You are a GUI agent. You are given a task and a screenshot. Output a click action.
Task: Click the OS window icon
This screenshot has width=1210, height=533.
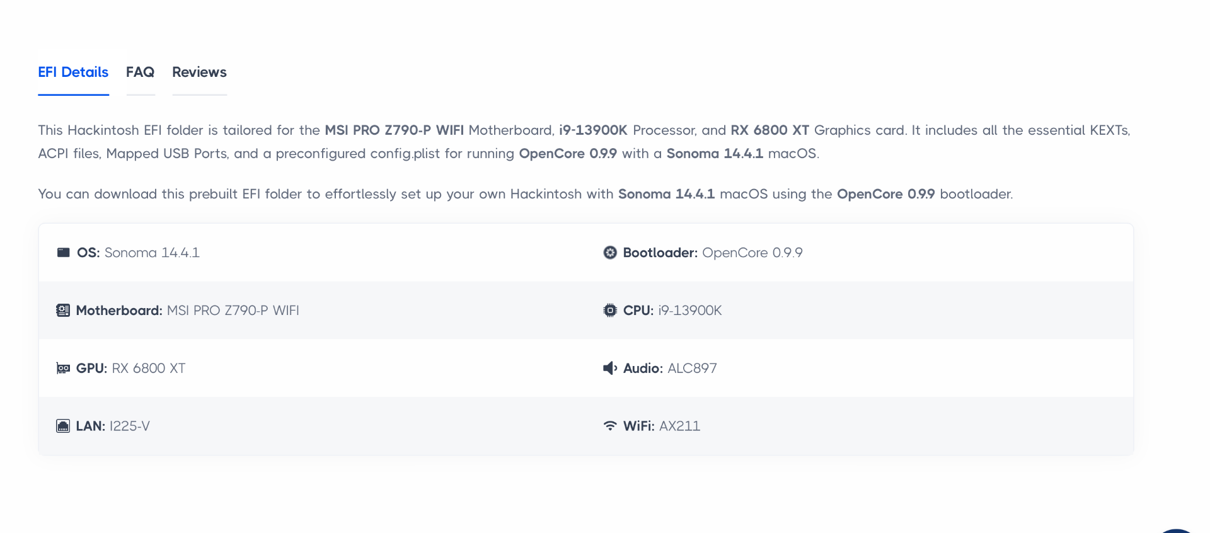(63, 253)
